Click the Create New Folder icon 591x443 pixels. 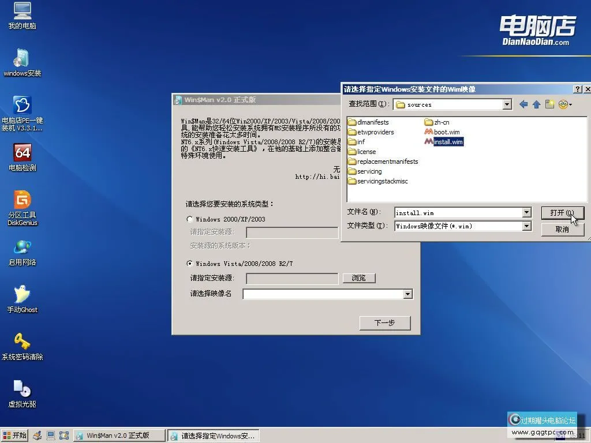click(x=549, y=104)
